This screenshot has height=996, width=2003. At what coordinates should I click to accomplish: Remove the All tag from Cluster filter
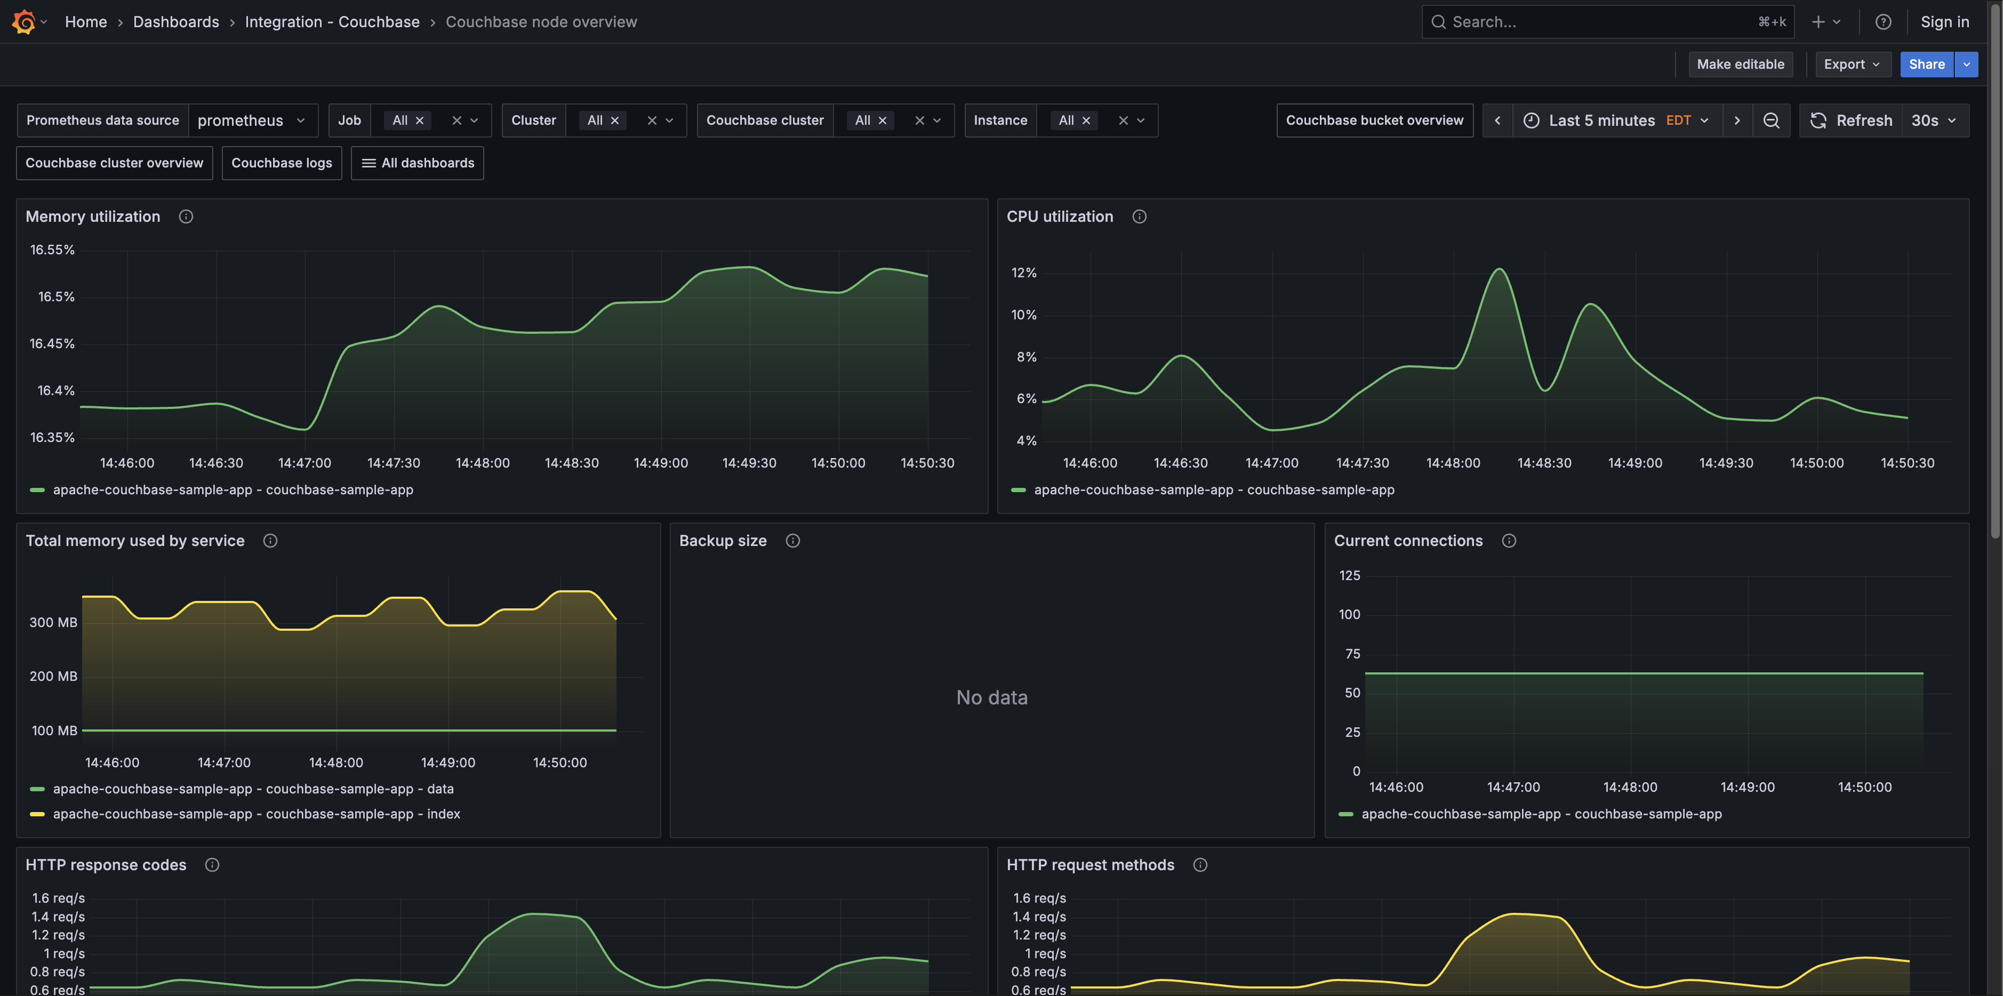tap(615, 121)
